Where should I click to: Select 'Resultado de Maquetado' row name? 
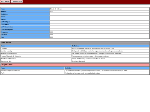[x=9, y=59]
